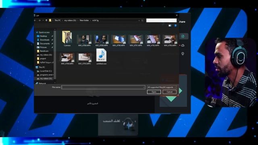258x145 pixels.
Task: Select video file MVI_4790.MP4
Action: coord(119,40)
